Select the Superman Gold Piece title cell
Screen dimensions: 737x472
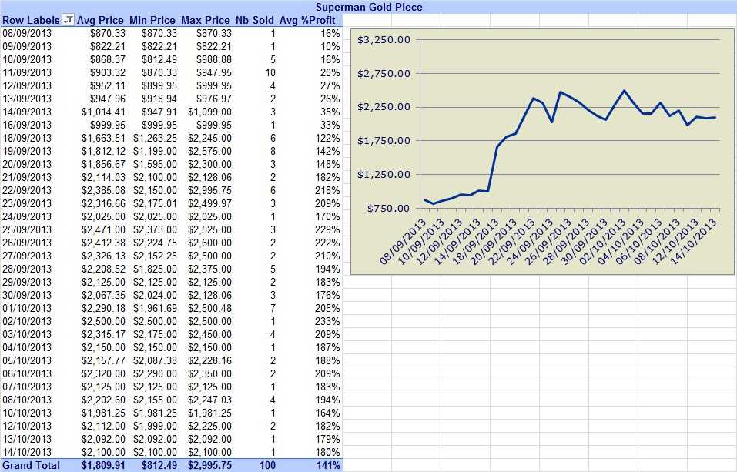[x=368, y=7]
